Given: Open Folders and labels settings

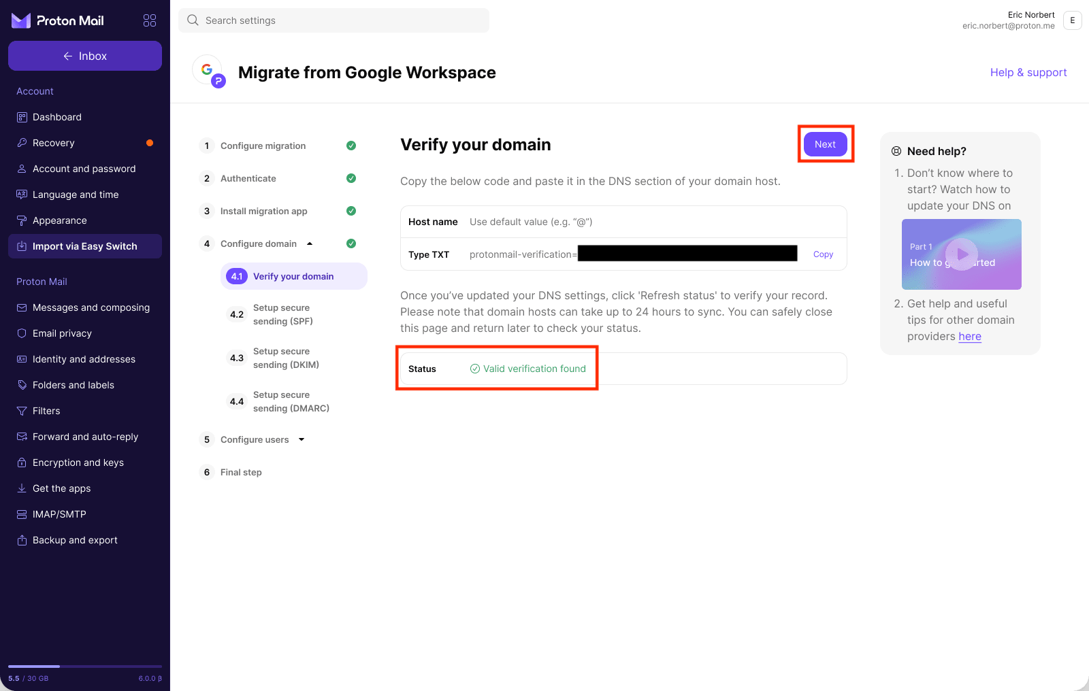Looking at the screenshot, I should (85, 385).
